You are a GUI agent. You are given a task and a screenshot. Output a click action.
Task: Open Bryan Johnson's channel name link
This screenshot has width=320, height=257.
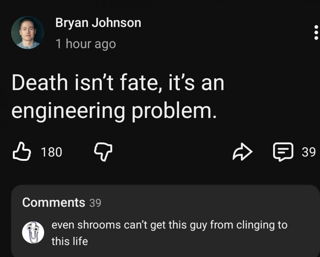[x=98, y=23]
